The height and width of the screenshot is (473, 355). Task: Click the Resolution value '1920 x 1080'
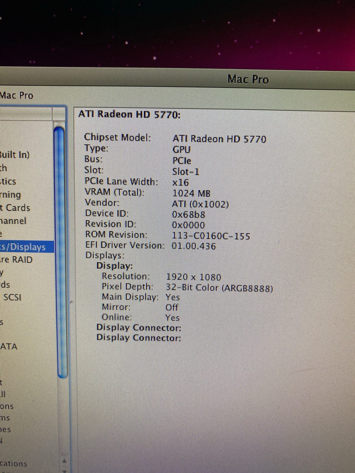point(193,277)
